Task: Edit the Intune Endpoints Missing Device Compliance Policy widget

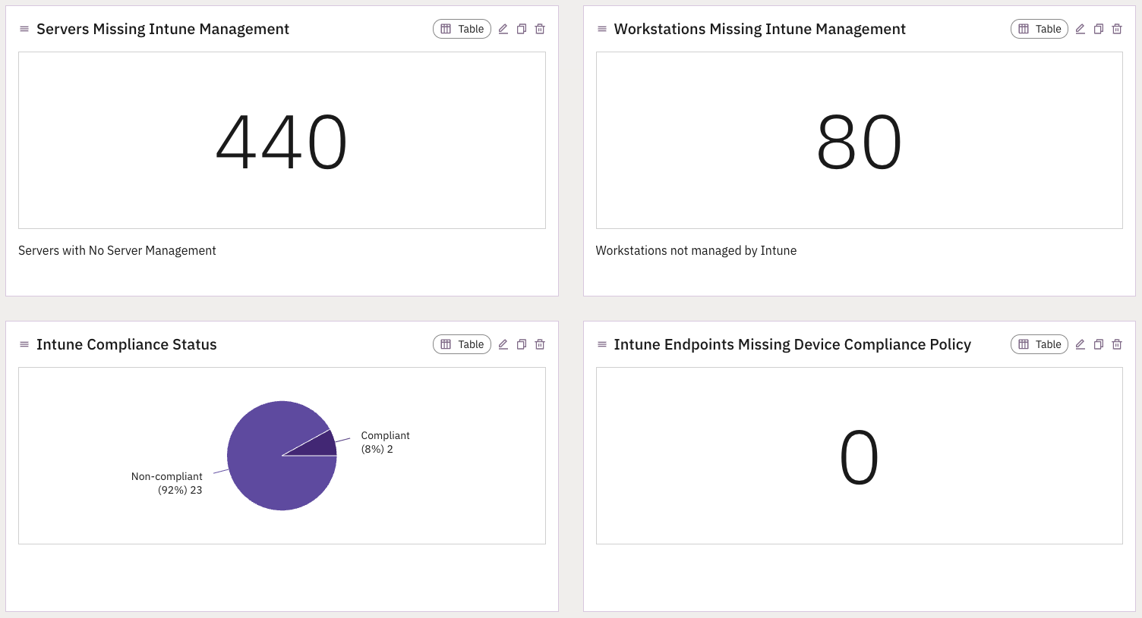Action: click(1080, 344)
